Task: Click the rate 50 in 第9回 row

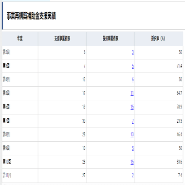Action: point(181,148)
